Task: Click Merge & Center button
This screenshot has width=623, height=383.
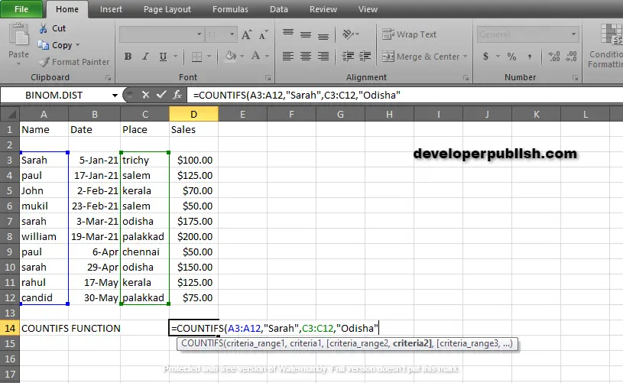Action: 420,57
